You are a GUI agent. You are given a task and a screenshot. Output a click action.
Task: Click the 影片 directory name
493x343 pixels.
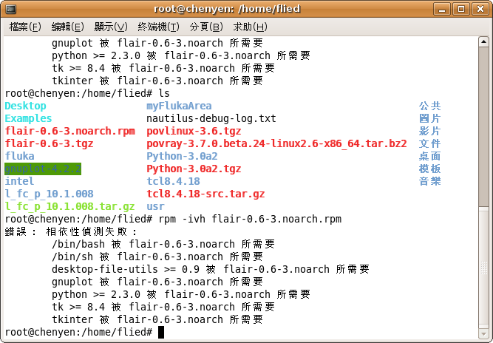click(429, 131)
